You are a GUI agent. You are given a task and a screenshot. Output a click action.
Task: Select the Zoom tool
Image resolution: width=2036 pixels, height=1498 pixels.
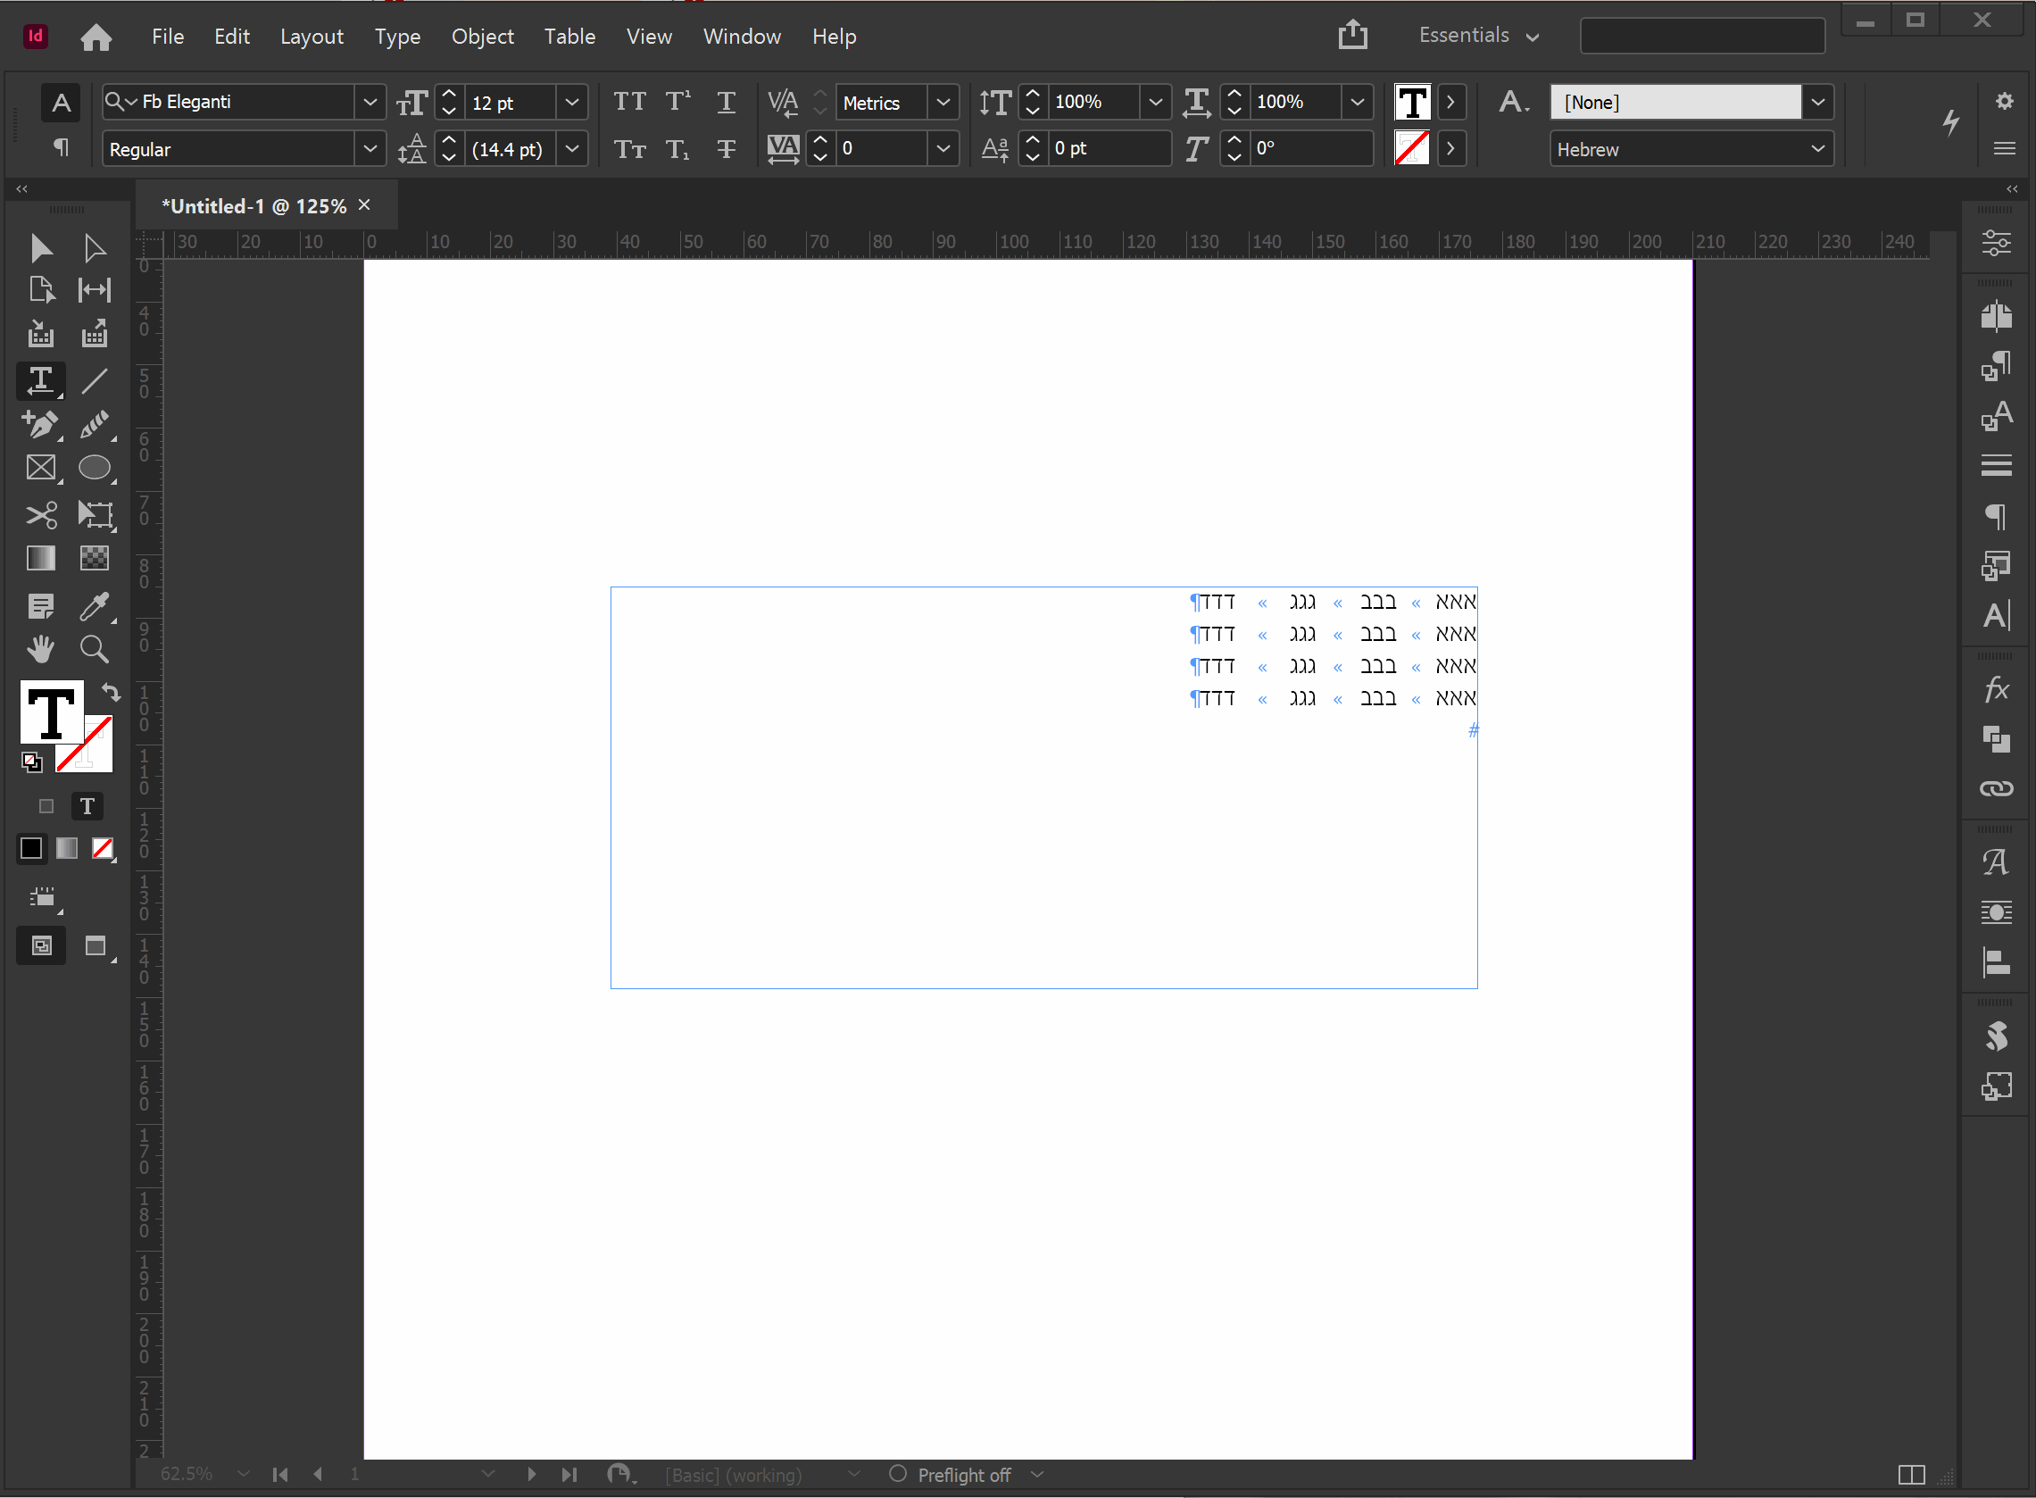[x=95, y=649]
